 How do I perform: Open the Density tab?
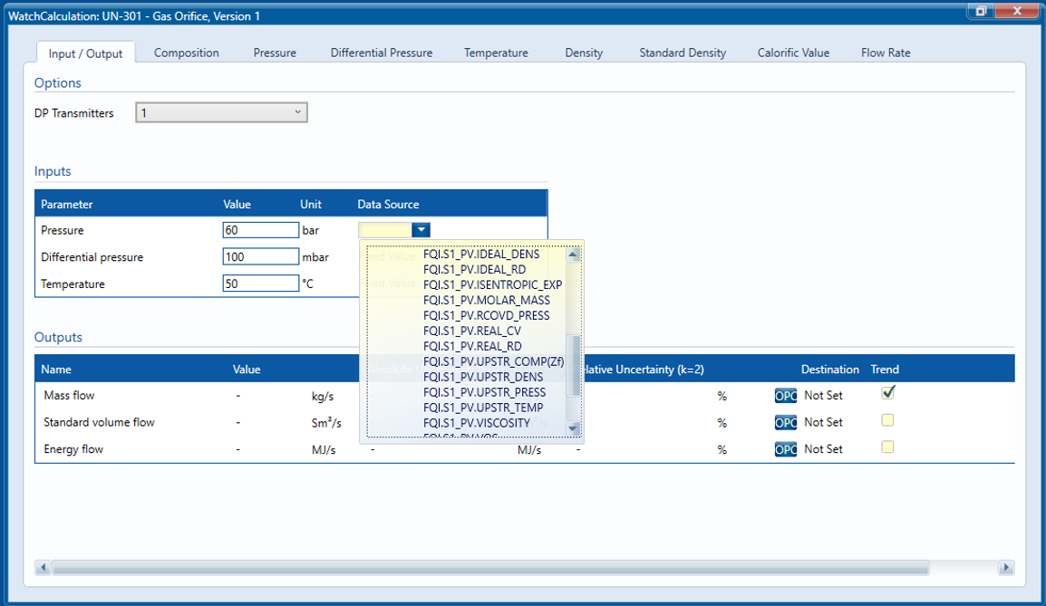click(584, 53)
